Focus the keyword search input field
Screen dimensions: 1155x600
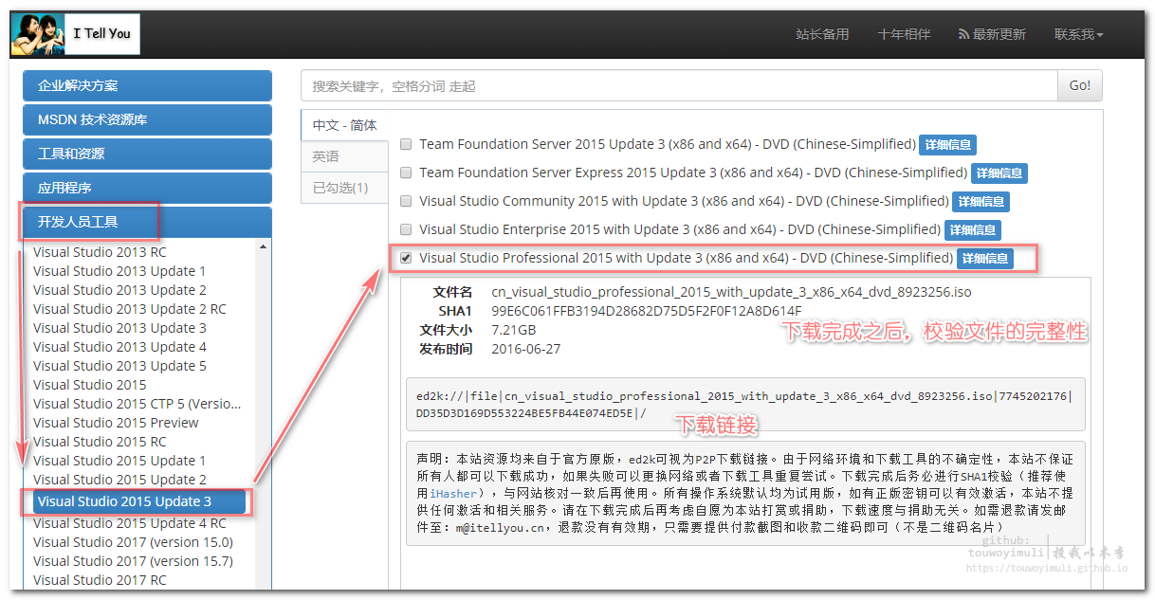[679, 85]
